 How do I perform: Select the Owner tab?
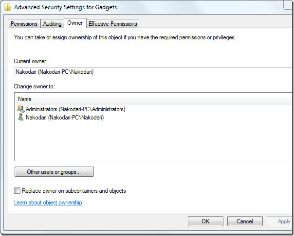[x=75, y=23]
